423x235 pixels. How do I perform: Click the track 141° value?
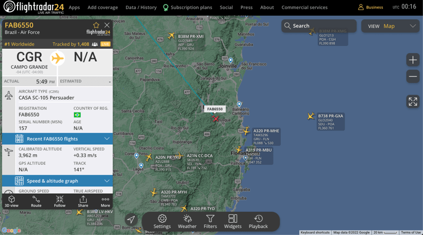(79, 170)
